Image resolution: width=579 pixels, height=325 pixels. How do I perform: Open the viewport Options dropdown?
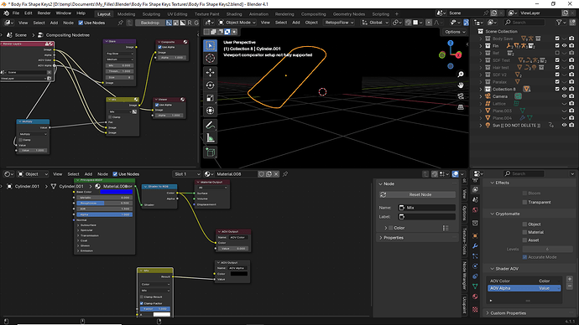pos(455,32)
